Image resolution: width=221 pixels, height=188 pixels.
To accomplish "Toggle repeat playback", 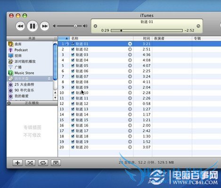I will coord(43,163).
